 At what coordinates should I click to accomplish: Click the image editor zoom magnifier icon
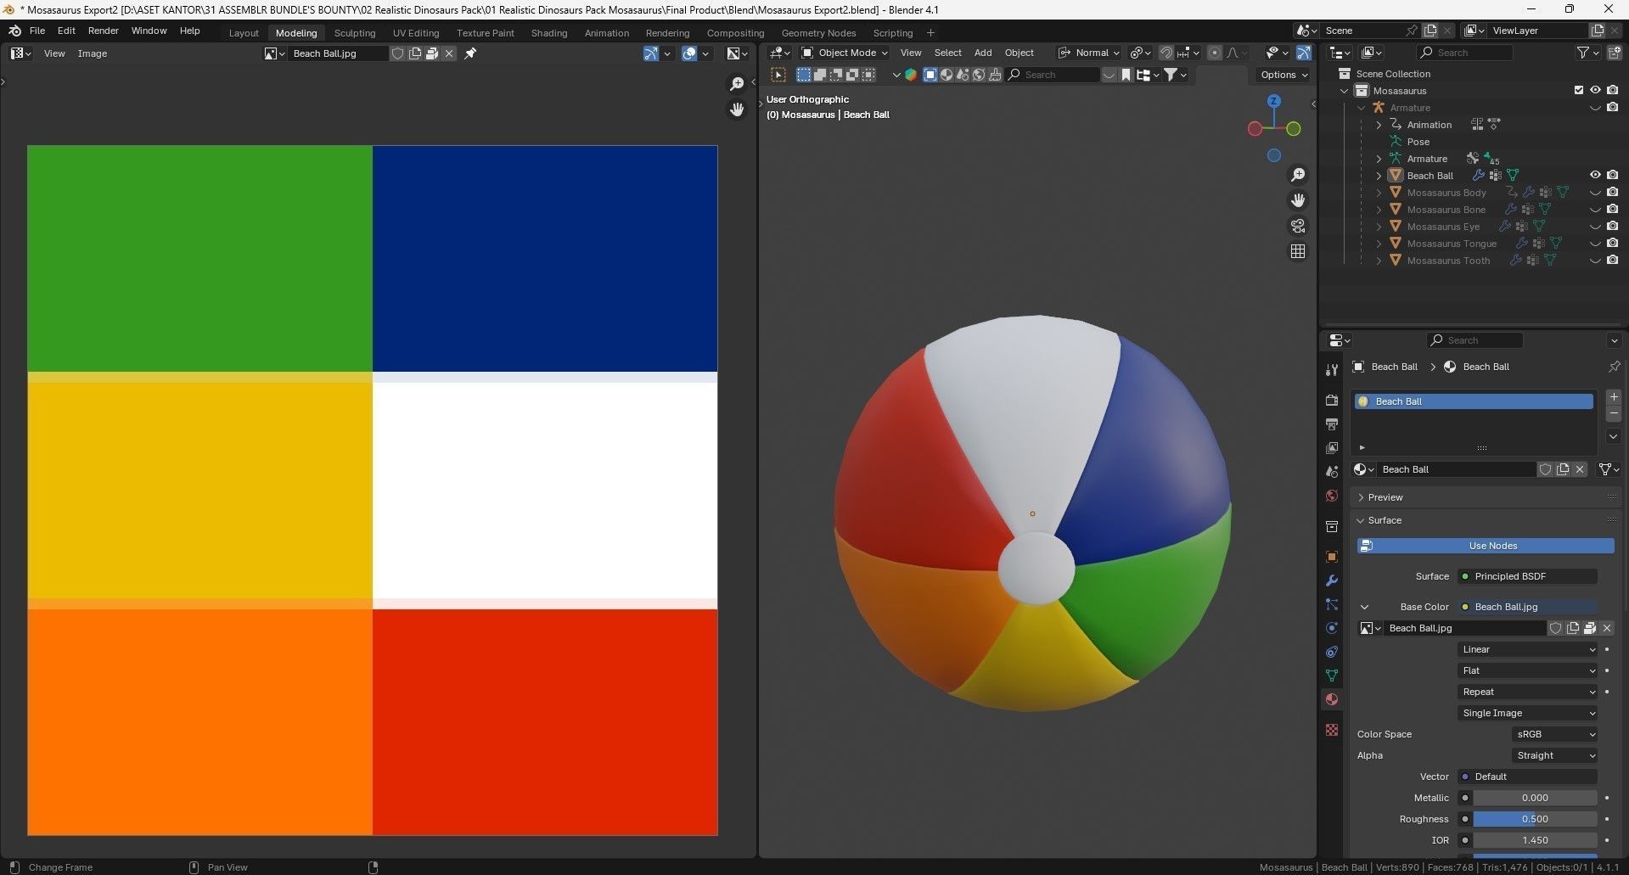pyautogui.click(x=737, y=83)
